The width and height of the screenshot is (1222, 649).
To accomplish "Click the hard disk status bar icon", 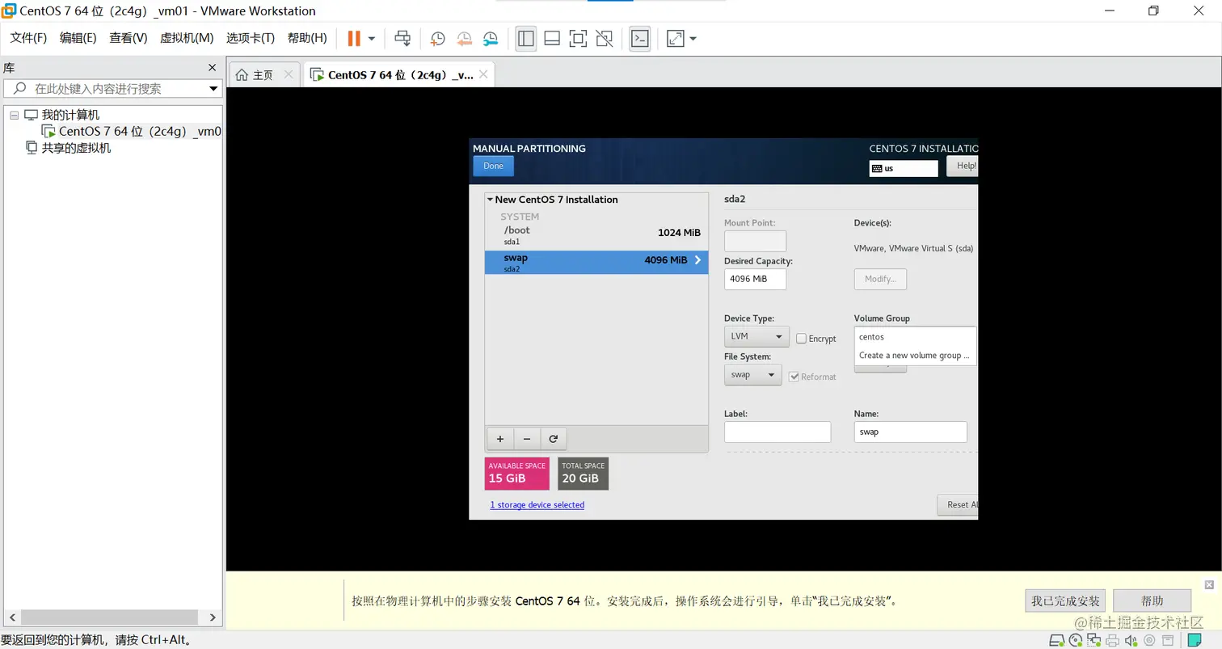I will 1057,641.
